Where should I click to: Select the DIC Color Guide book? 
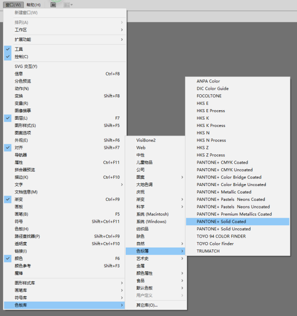pyautogui.click(x=238, y=89)
